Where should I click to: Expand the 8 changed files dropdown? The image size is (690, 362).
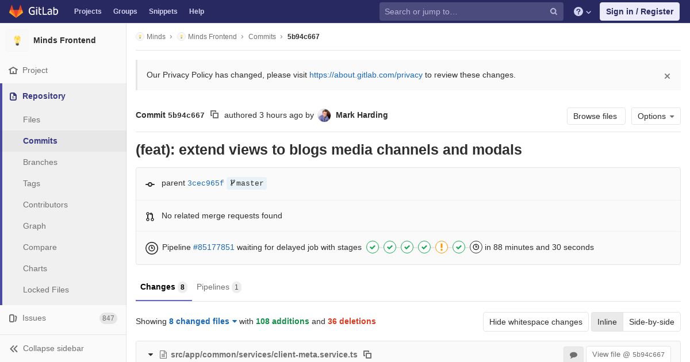coord(203,321)
